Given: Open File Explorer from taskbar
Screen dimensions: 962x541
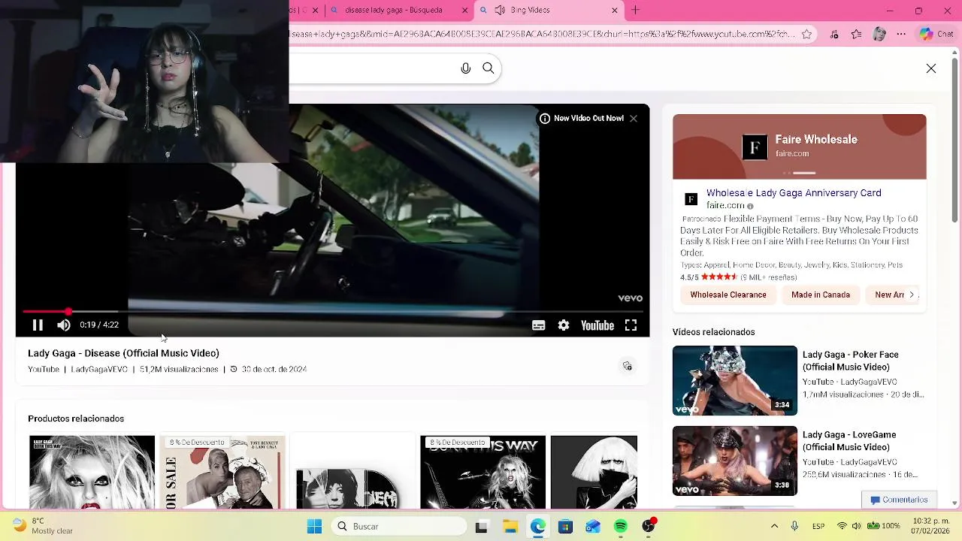Looking at the screenshot, I should click(510, 527).
